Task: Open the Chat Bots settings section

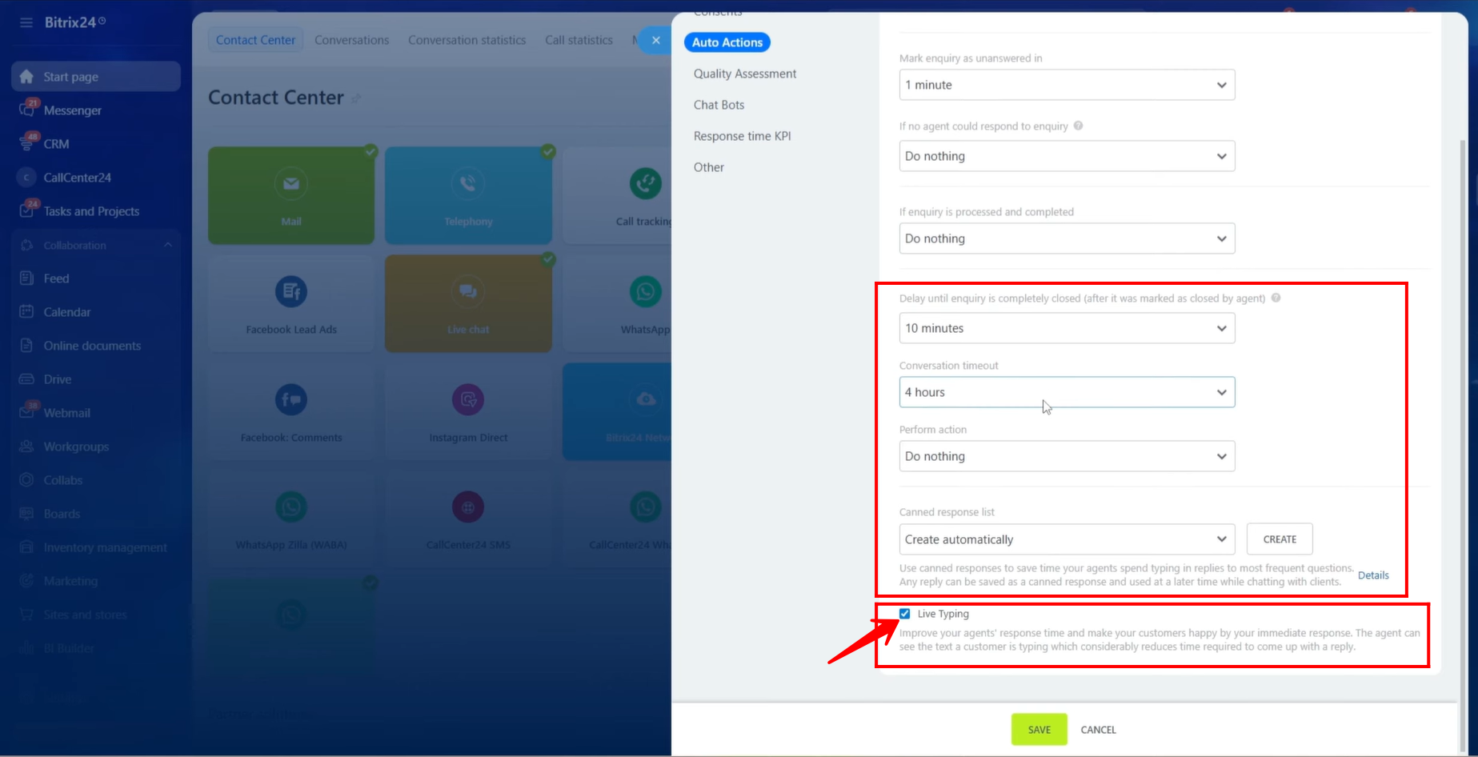Action: tap(719, 105)
